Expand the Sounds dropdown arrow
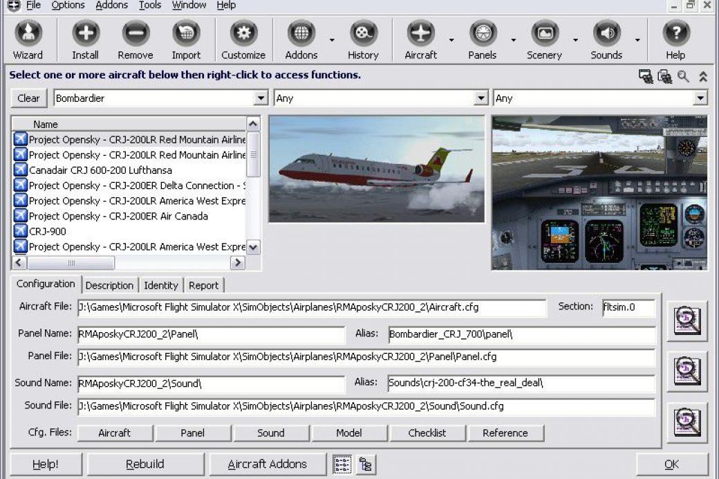Screen dimensions: 719x479 point(637,40)
